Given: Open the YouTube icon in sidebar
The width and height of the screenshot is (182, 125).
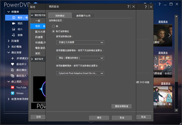Looking at the screenshot, I should [13, 87].
